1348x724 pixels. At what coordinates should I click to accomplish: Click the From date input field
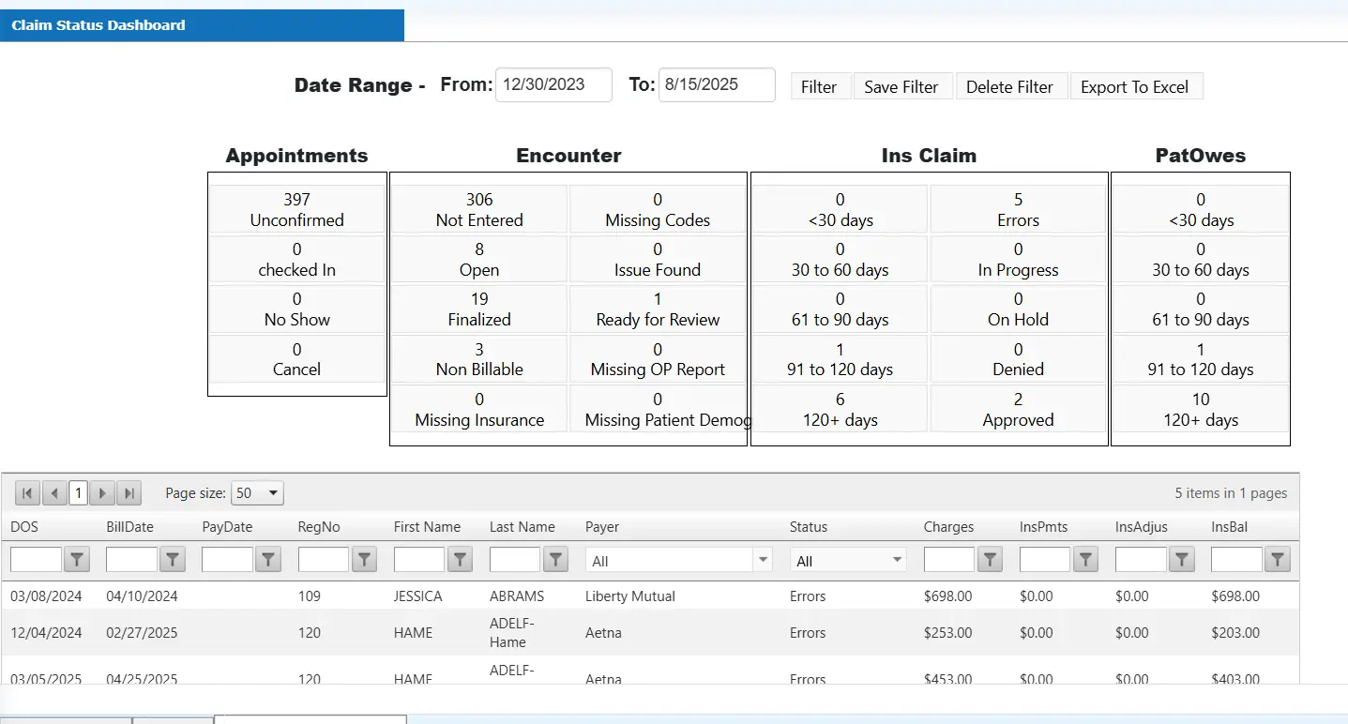tap(553, 84)
